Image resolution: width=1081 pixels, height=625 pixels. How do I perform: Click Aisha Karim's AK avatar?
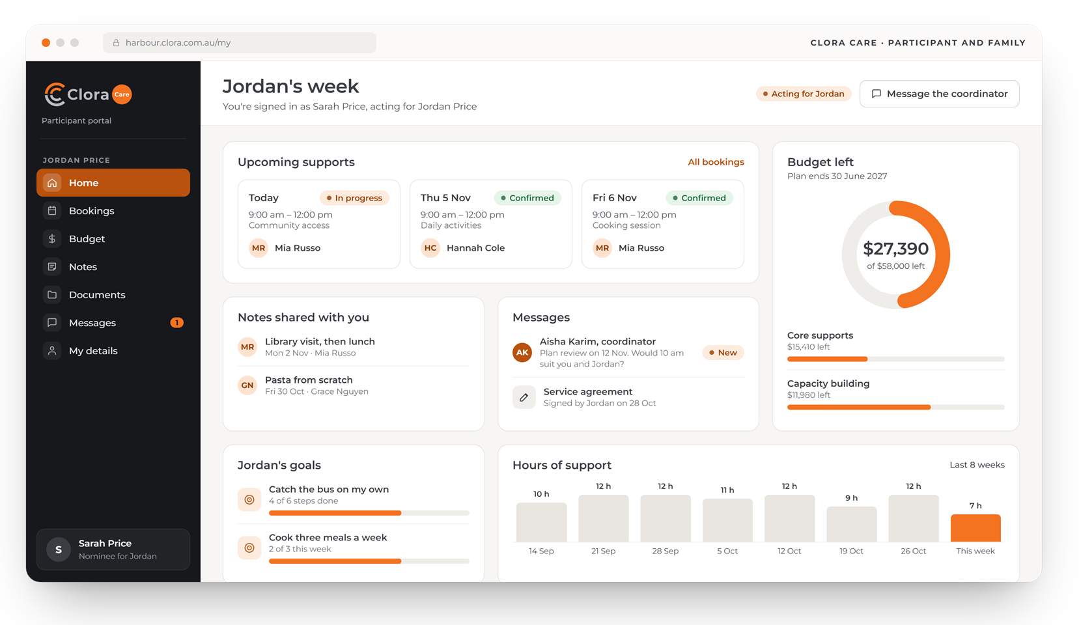click(x=522, y=353)
